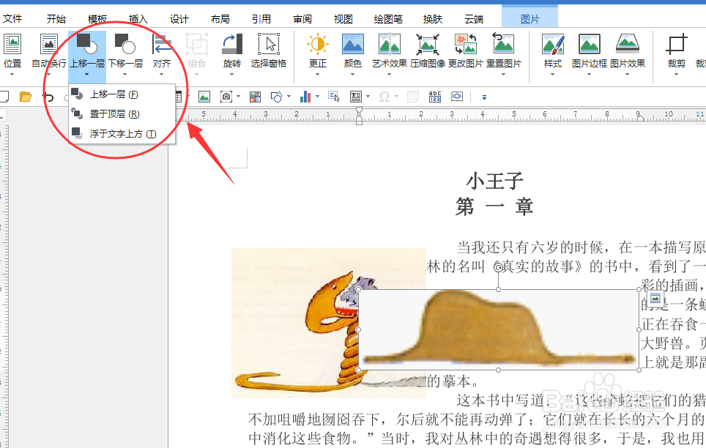Expand the 更正 dropdown arrow
This screenshot has width=706, height=448.
tap(317, 74)
